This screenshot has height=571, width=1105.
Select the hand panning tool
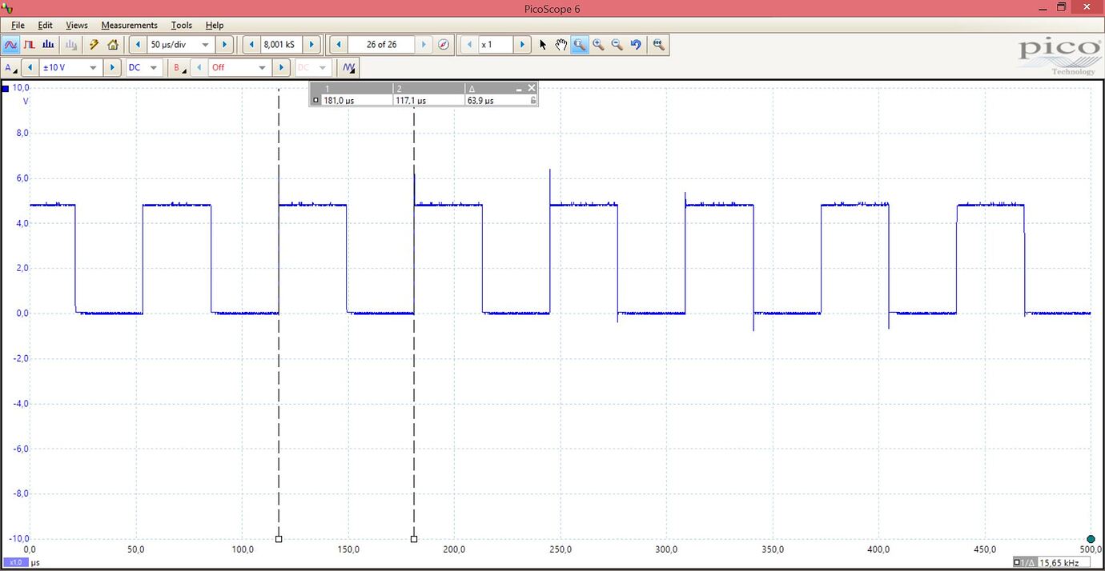click(561, 45)
